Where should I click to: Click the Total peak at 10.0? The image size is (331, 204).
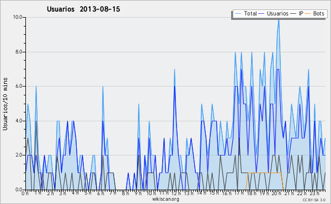pos(279,19)
